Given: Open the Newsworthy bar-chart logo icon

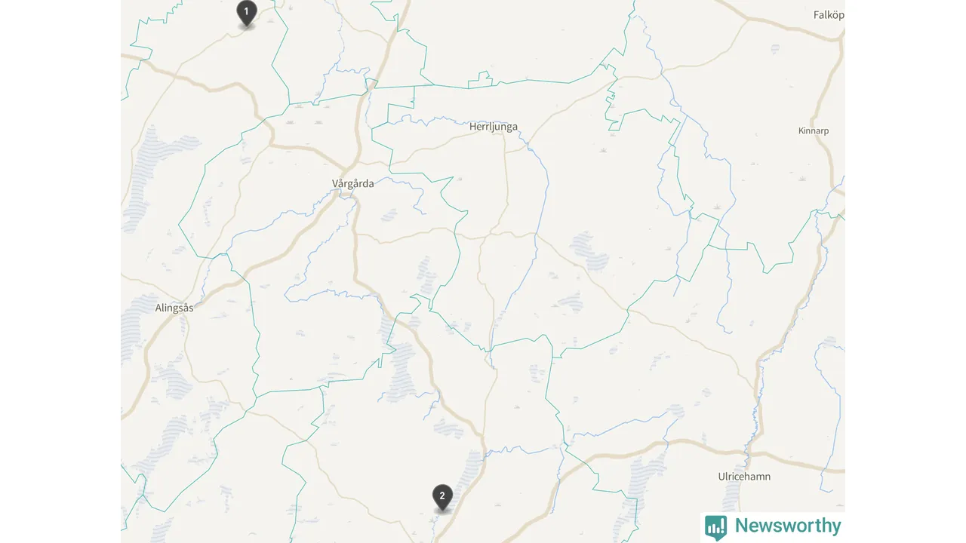Looking at the screenshot, I should [x=715, y=526].
